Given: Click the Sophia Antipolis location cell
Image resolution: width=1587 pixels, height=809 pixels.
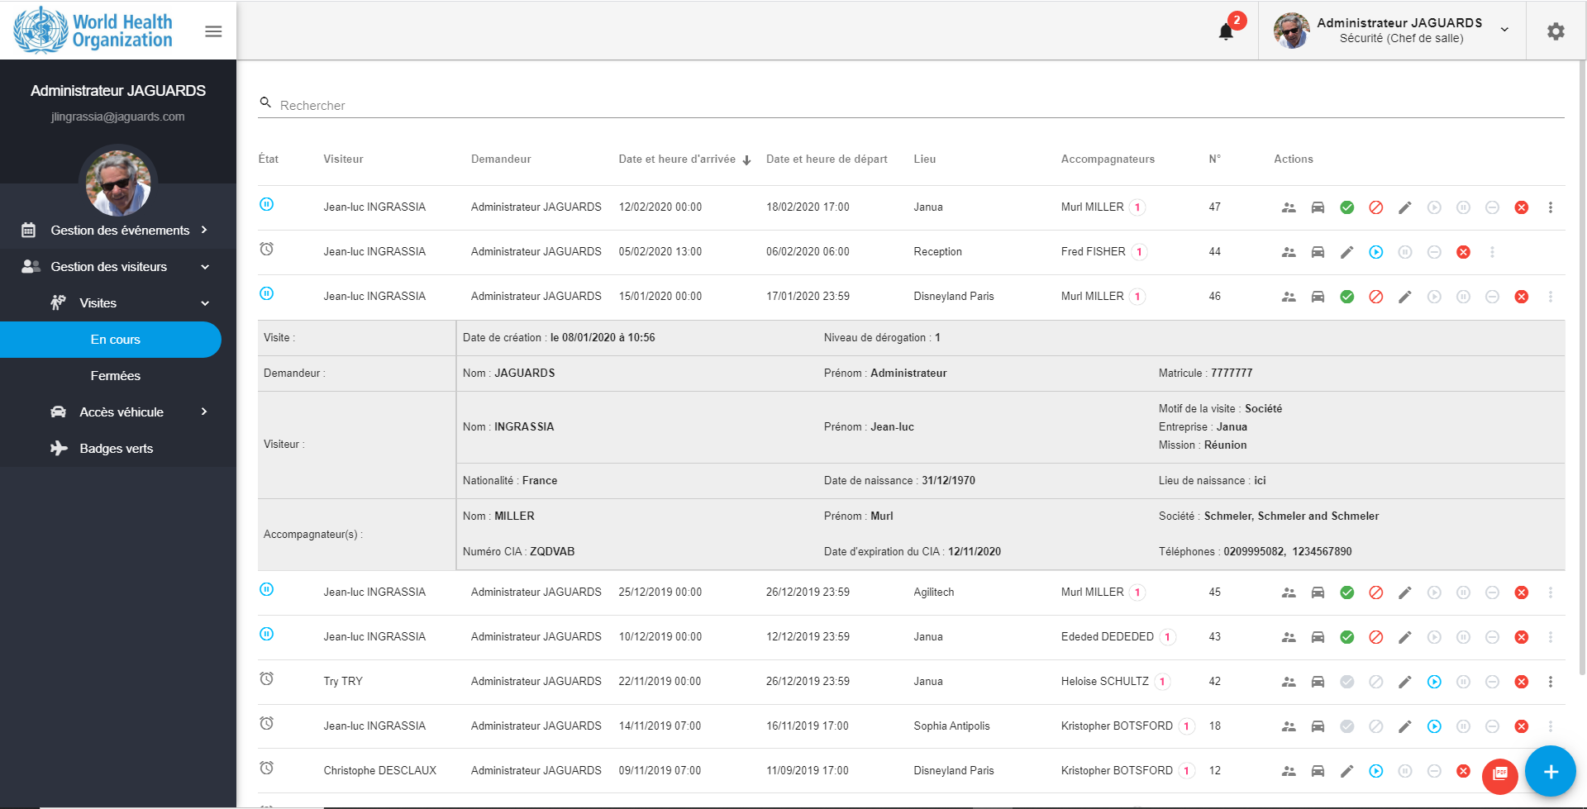Looking at the screenshot, I should pos(951,726).
